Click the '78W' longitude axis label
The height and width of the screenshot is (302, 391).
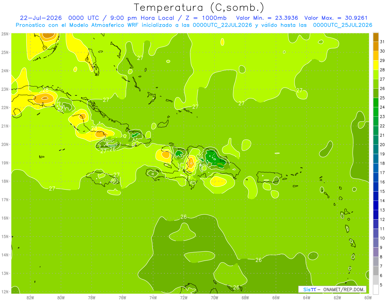point(92,298)
